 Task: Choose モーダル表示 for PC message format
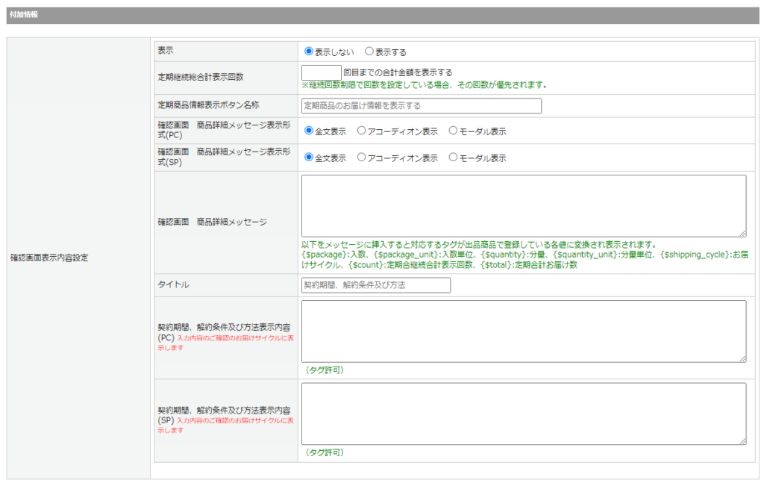pos(453,131)
